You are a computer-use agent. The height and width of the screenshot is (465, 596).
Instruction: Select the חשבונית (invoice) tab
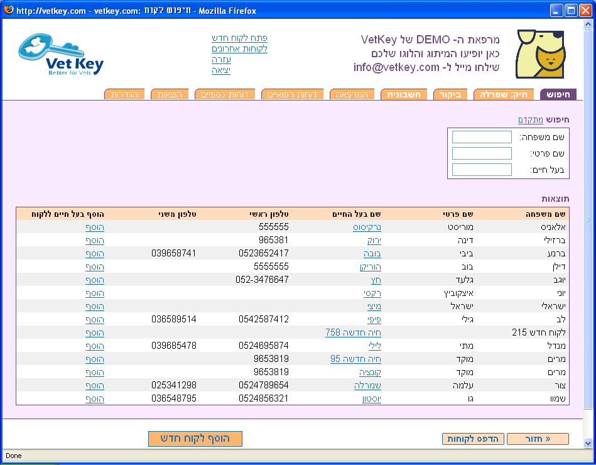403,94
